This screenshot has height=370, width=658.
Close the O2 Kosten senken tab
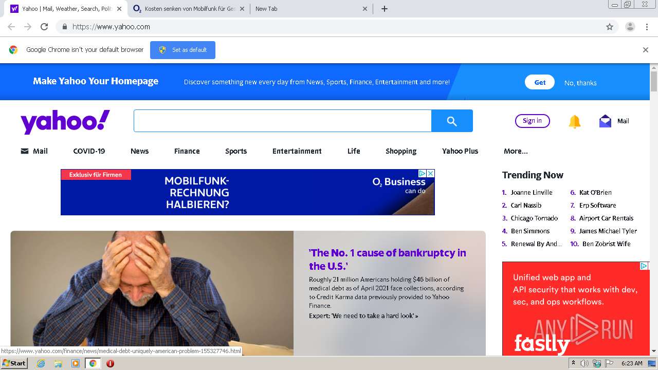(242, 9)
